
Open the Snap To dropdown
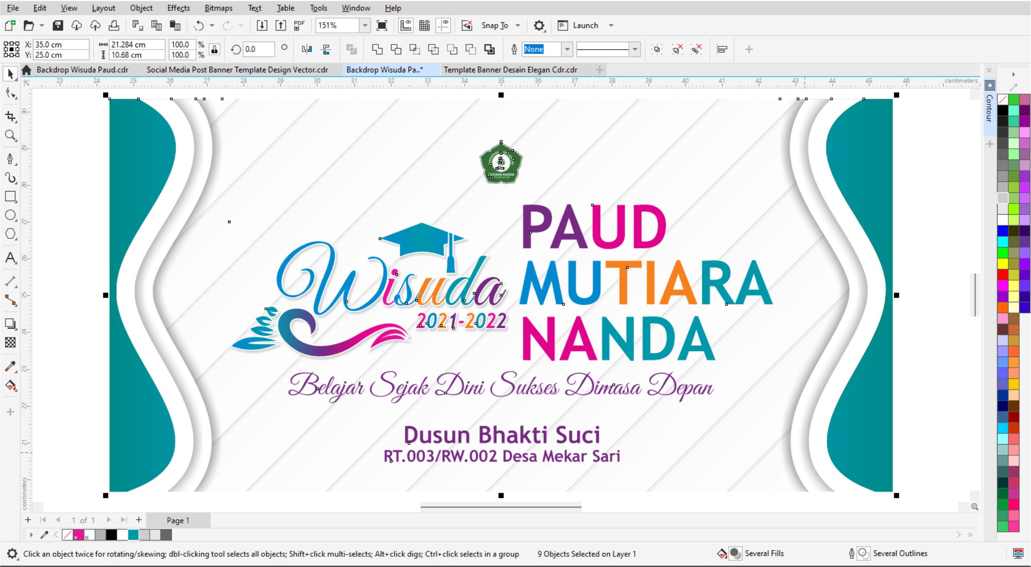point(518,25)
